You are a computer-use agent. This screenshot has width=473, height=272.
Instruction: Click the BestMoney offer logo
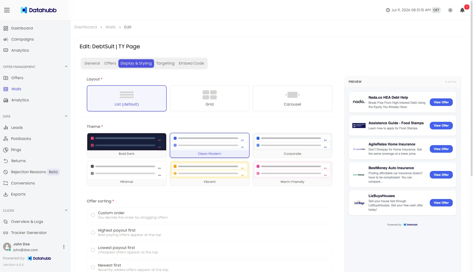tap(359, 175)
